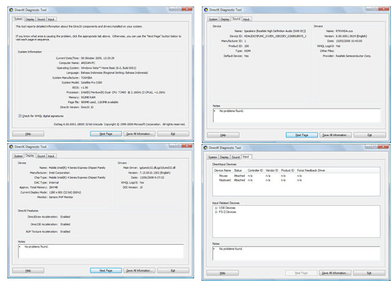Select the active Input tab in the Input-page window
Screen dimensions: 391x293
[x=246, y=157]
